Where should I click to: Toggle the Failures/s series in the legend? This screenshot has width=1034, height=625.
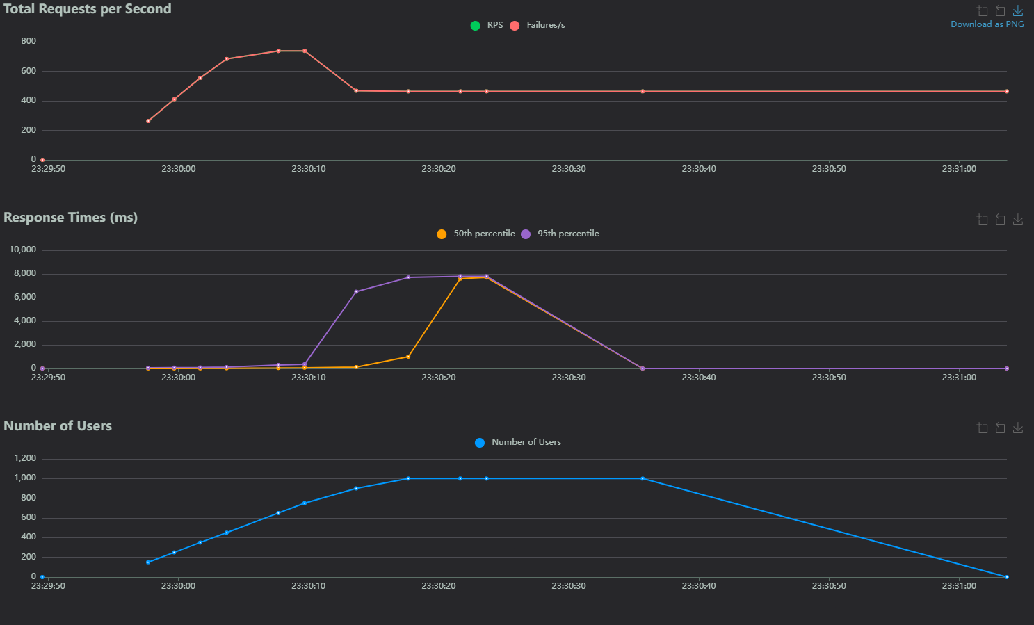click(x=538, y=25)
